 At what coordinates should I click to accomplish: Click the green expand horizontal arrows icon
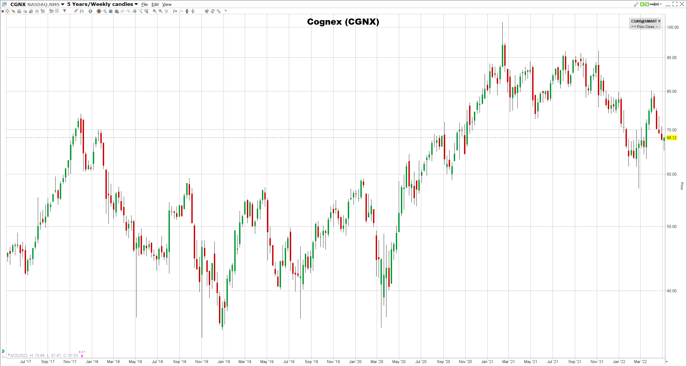click(187, 11)
